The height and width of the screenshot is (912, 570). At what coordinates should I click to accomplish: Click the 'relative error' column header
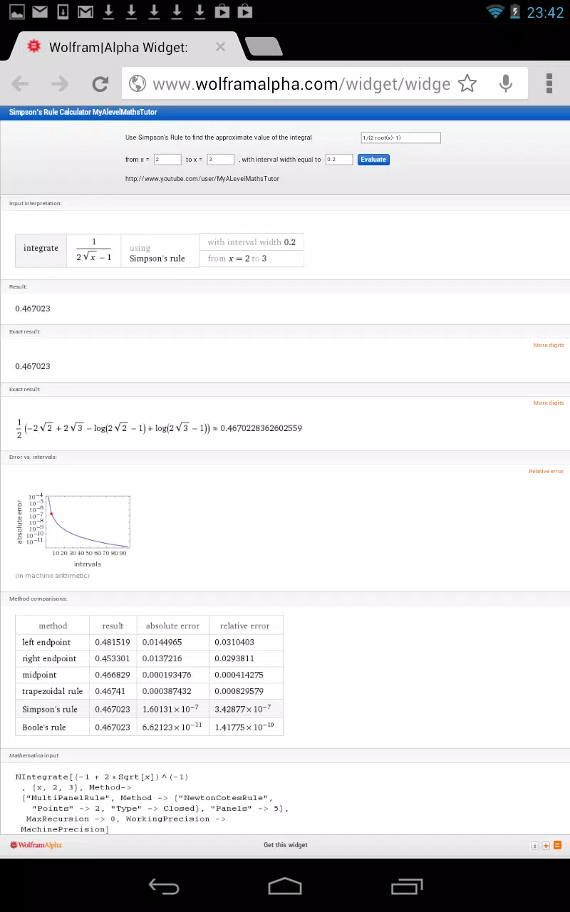pyautogui.click(x=244, y=626)
